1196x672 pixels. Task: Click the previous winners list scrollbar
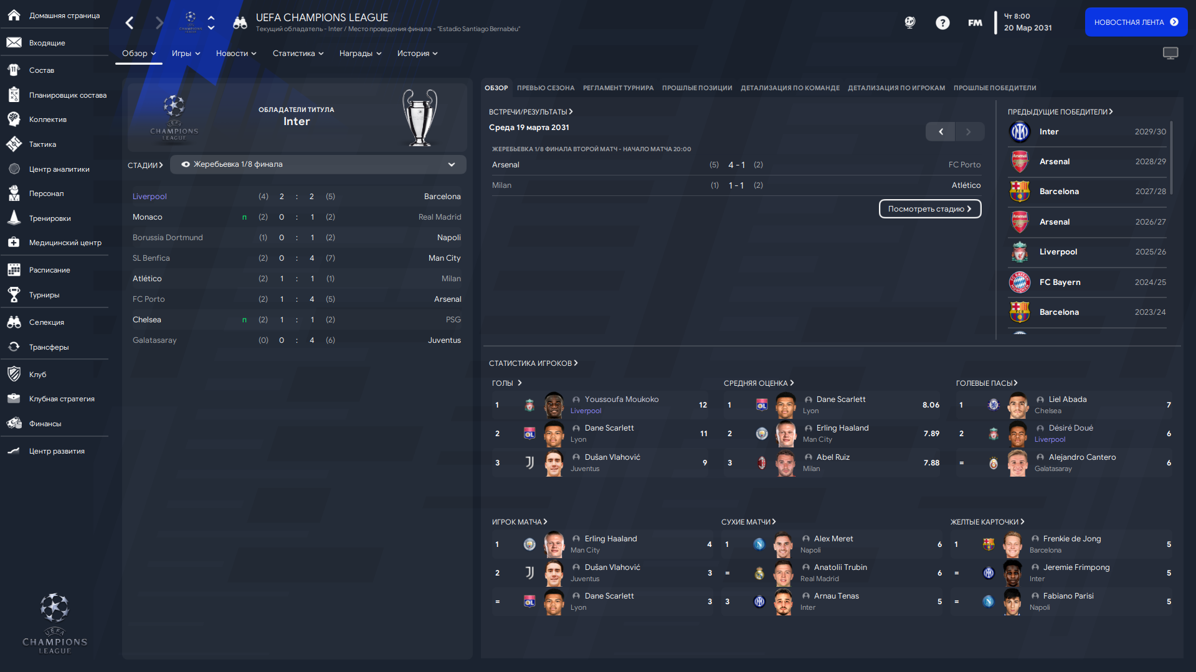point(1172,158)
